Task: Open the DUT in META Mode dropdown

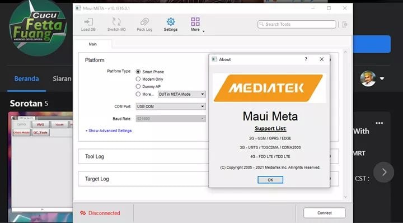Action: pyautogui.click(x=182, y=94)
